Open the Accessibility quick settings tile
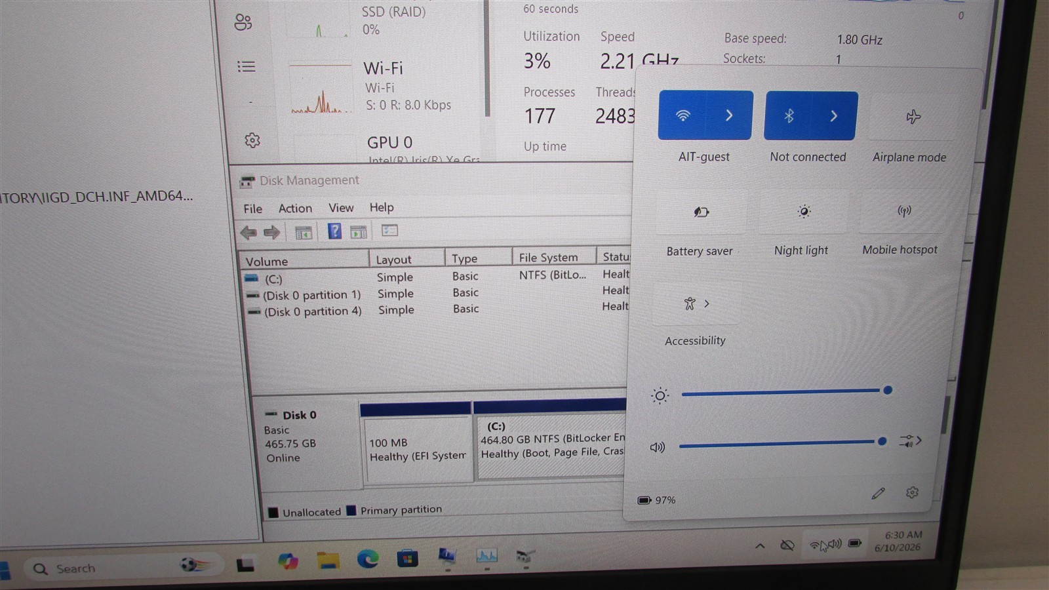This screenshot has width=1049, height=590. pyautogui.click(x=696, y=304)
